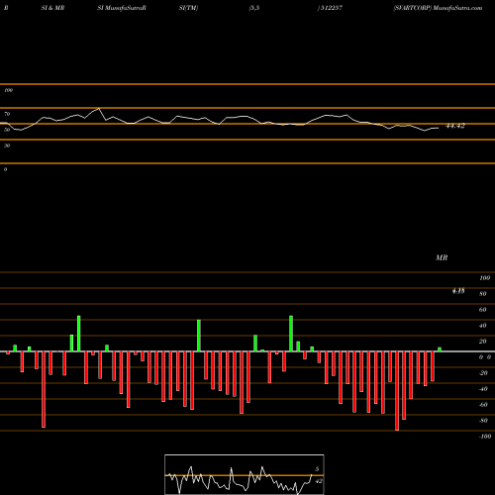This screenshot has height=495, width=495.
Task: Click the 0 label below the RSI panel
Action: point(5,169)
